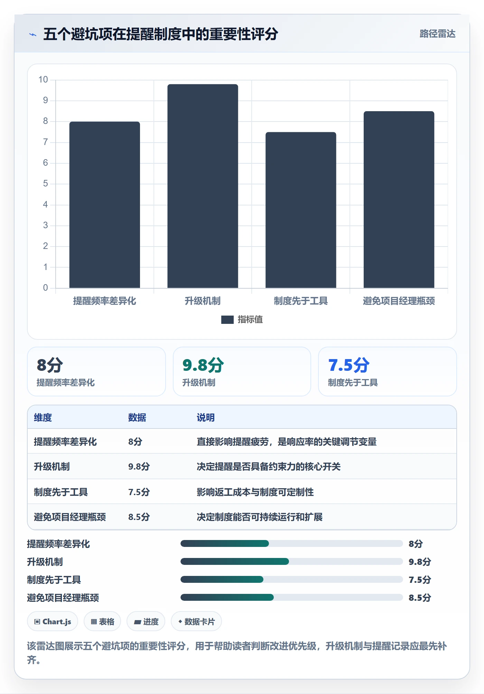Click the x-axis label 避免项目经理瓶颈
The height and width of the screenshot is (694, 484).
pyautogui.click(x=399, y=301)
